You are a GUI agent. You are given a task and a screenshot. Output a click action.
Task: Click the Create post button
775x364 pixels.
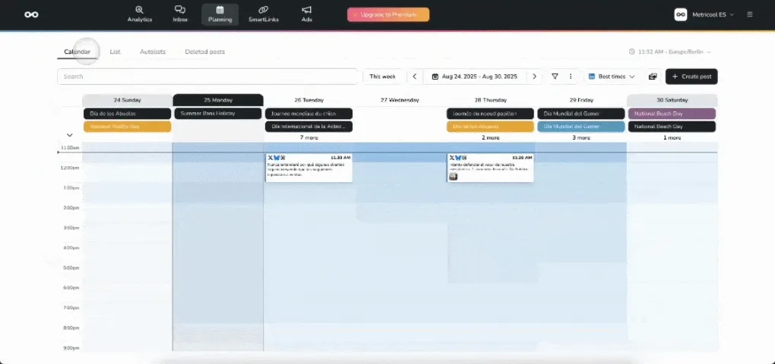tap(691, 77)
